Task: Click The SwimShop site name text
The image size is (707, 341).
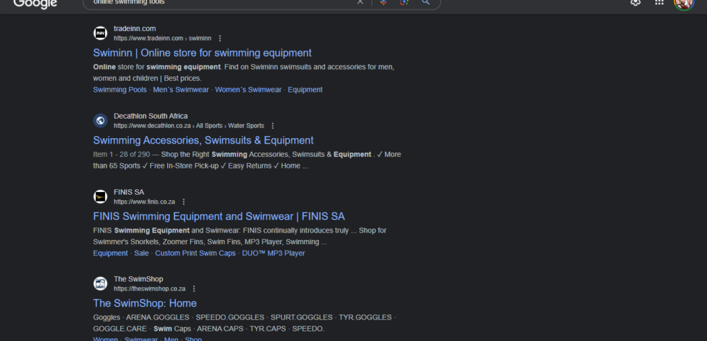Action: click(x=138, y=279)
